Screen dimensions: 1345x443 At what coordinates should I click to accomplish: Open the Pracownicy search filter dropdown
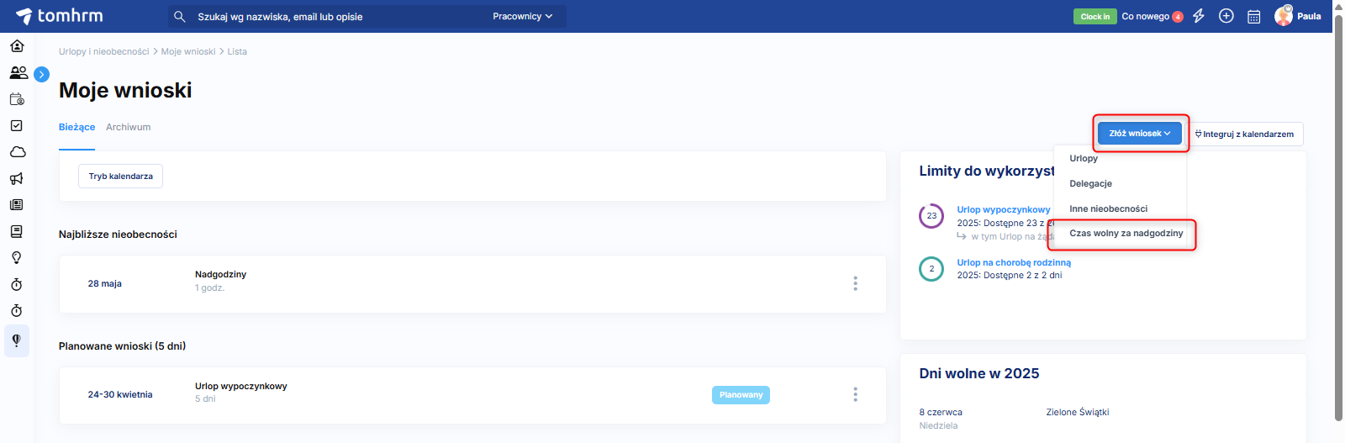522,16
